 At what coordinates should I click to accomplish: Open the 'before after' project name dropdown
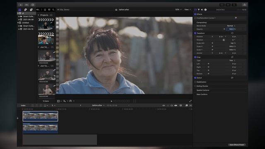[x=98, y=106]
